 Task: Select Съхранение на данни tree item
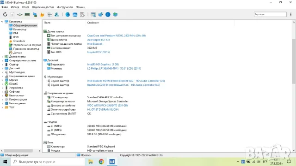click(x=22, y=76)
